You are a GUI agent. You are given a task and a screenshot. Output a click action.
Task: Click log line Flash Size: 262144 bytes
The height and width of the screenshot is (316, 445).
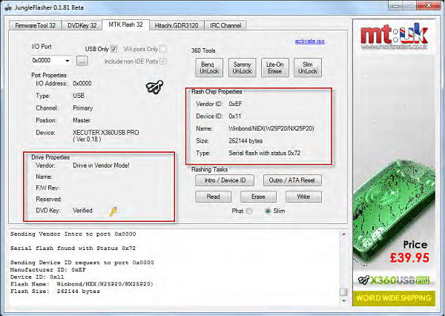[55, 292]
